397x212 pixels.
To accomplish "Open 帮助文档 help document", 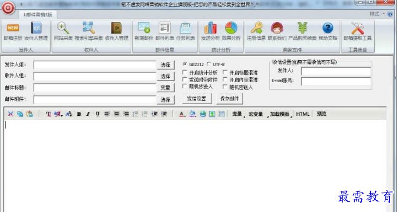I will [x=328, y=32].
